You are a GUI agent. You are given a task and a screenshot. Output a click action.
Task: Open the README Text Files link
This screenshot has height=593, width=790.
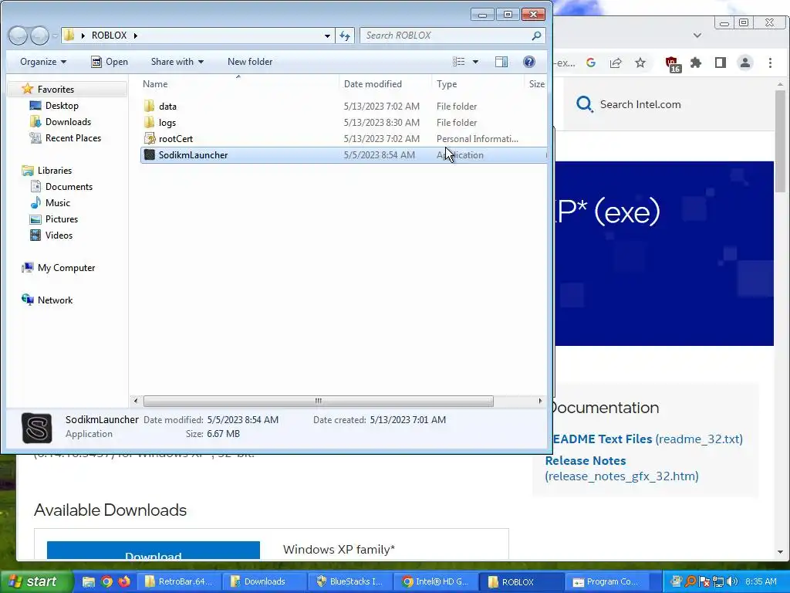[x=647, y=439]
